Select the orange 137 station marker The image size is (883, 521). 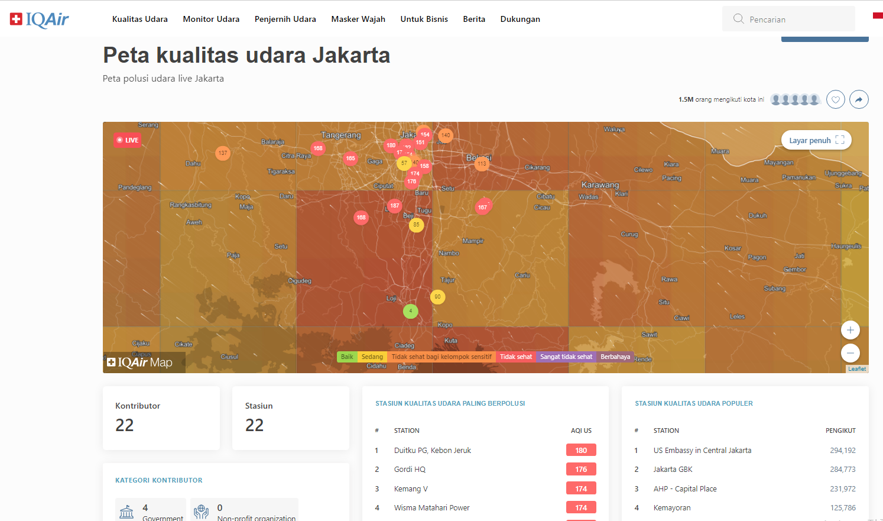click(x=222, y=153)
